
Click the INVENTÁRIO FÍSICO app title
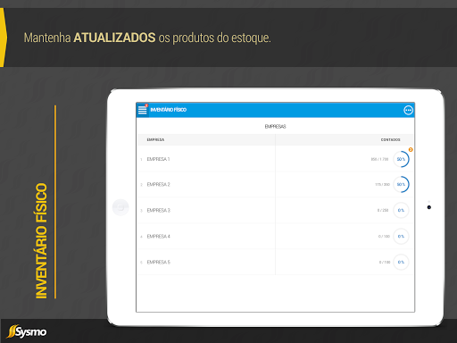click(169, 110)
